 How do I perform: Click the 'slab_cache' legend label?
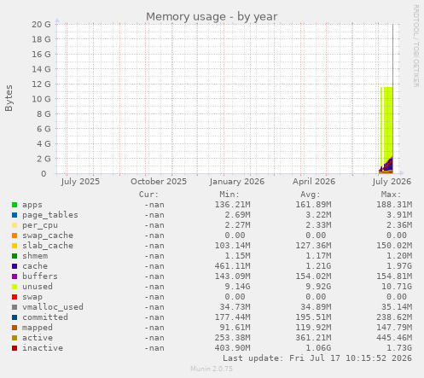click(48, 246)
